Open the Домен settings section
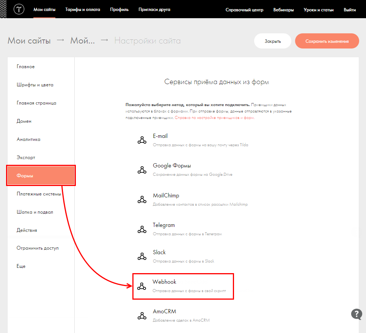366x333 pixels. pyautogui.click(x=24, y=121)
